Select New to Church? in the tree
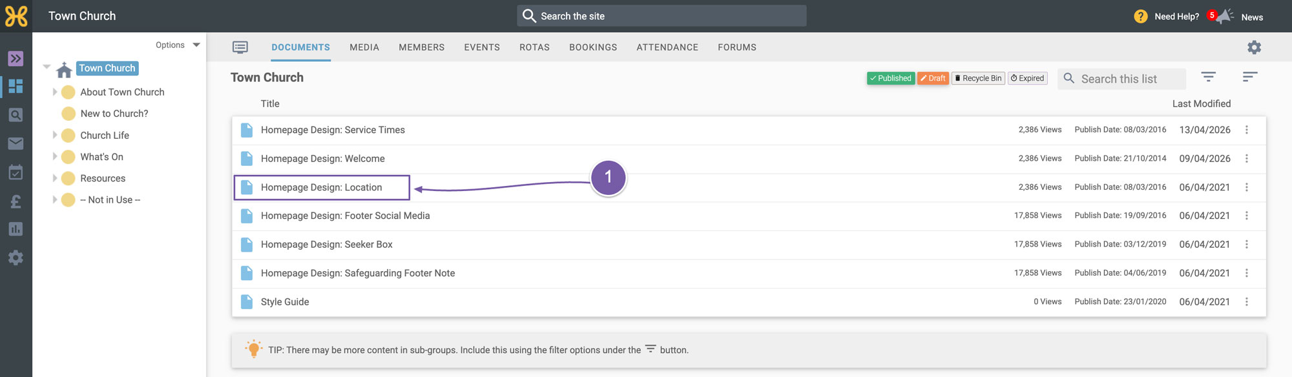The image size is (1292, 377). click(114, 114)
